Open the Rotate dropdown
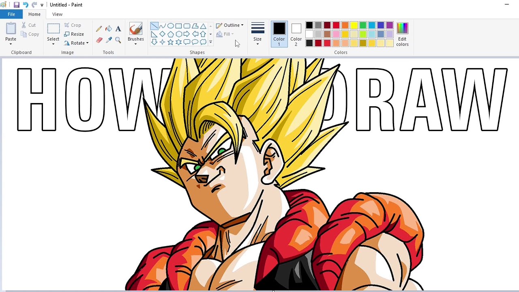 coord(76,43)
